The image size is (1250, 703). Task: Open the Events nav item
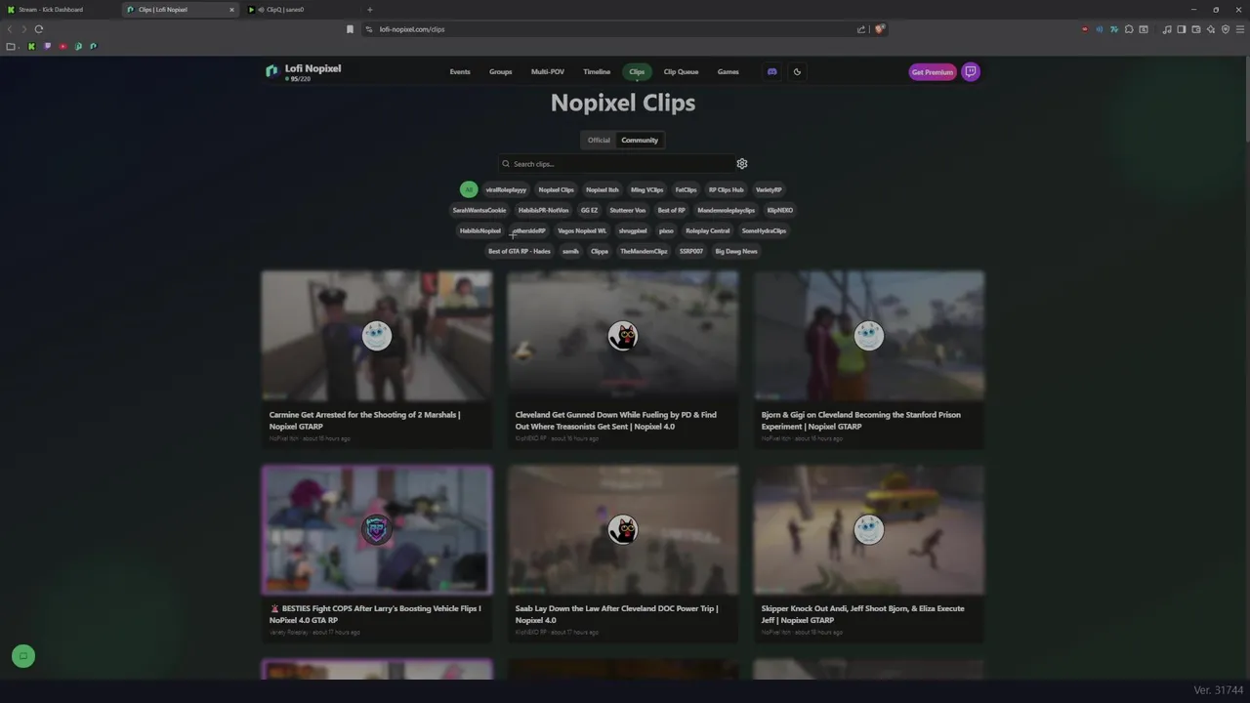[x=460, y=71]
